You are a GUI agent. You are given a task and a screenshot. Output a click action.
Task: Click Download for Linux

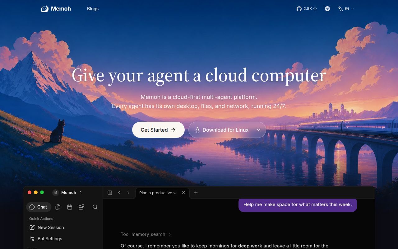tap(222, 130)
